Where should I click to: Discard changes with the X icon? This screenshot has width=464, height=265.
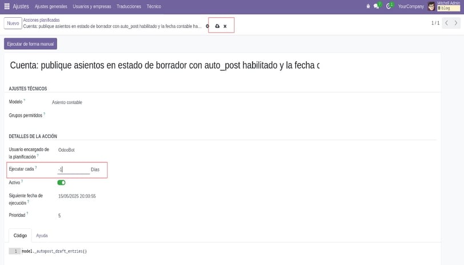point(225,26)
